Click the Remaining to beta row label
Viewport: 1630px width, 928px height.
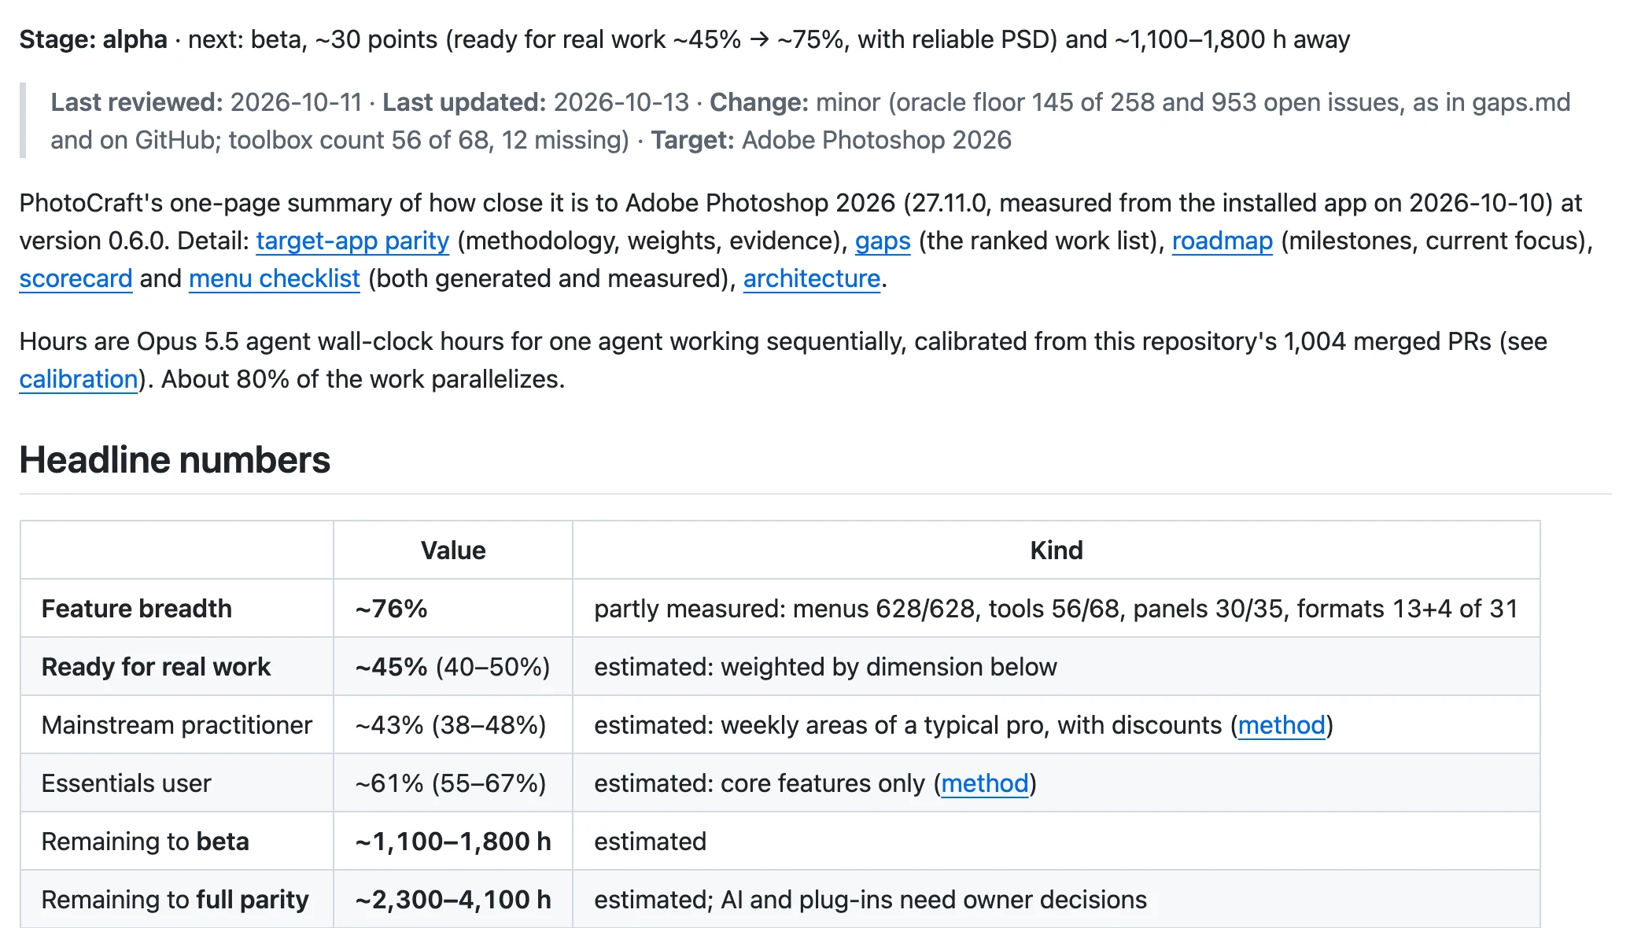click(x=146, y=841)
